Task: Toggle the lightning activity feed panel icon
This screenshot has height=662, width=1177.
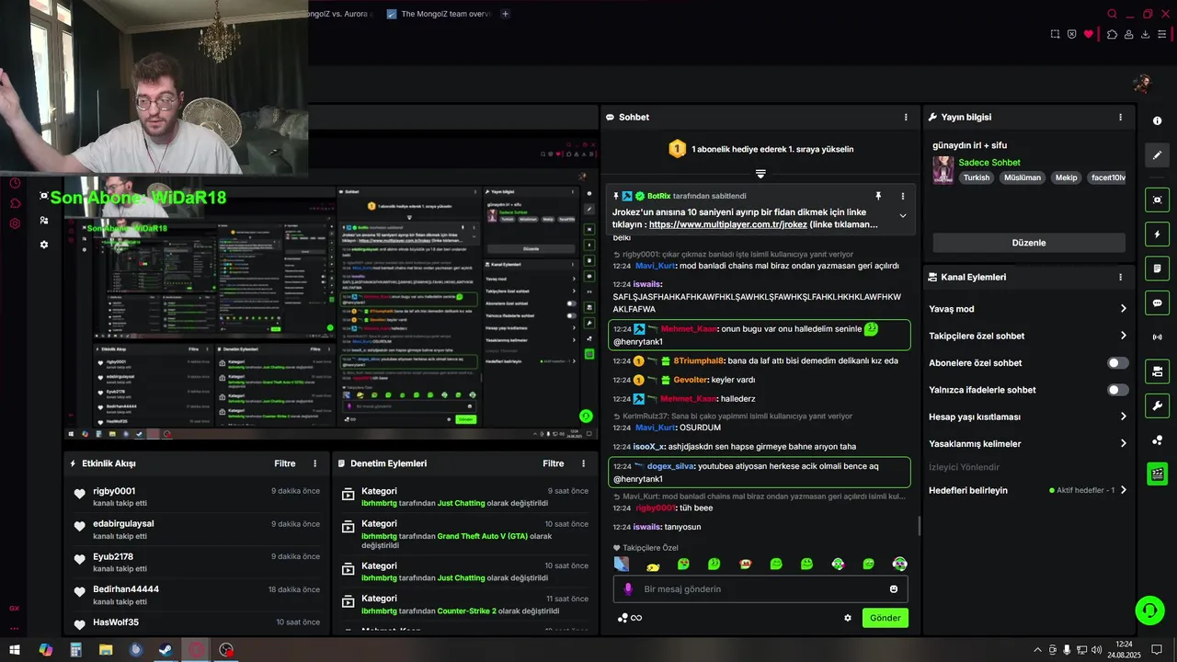Action: (x=1157, y=234)
